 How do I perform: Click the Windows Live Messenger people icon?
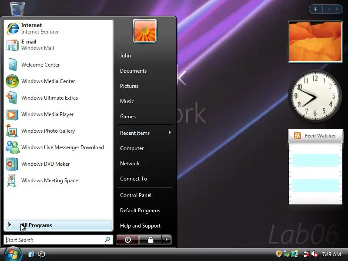(13, 147)
